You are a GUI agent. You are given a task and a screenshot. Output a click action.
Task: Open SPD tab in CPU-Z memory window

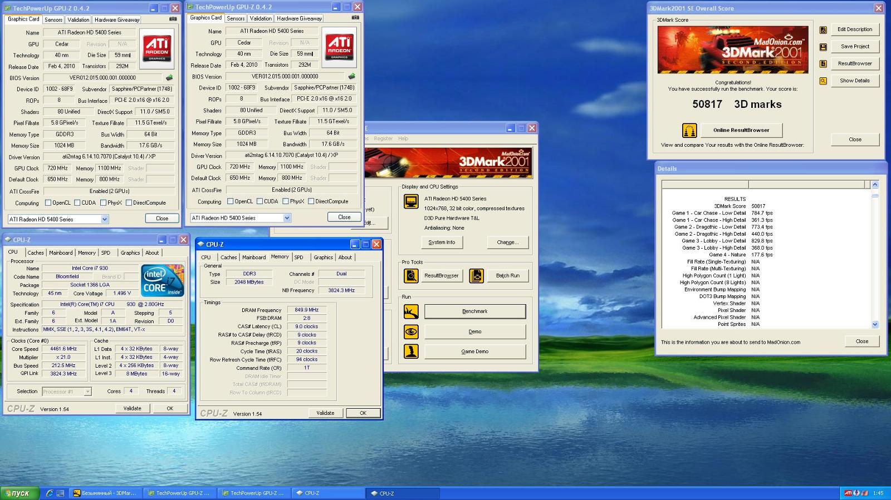299,257
